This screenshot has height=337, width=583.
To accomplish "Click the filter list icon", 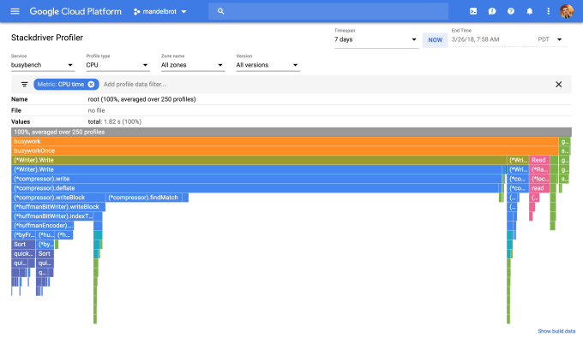I will point(25,85).
